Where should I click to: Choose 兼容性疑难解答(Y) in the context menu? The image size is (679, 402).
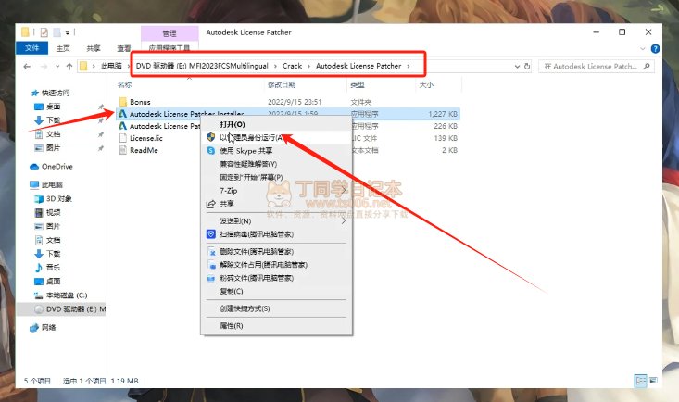276,164
